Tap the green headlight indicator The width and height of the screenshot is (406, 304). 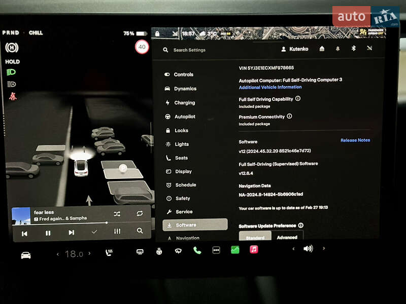tap(11, 72)
